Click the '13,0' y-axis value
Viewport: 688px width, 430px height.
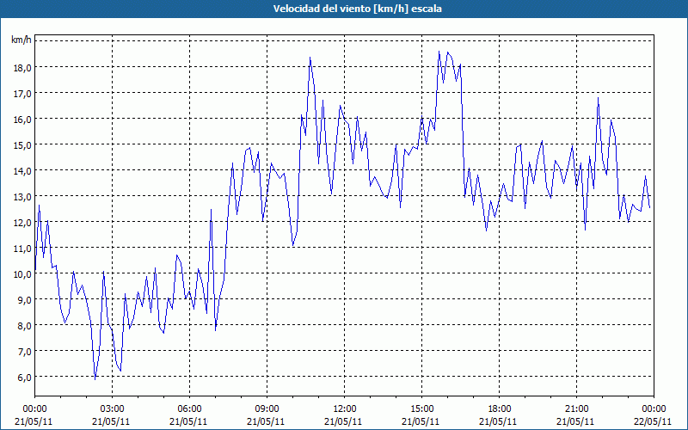(22, 196)
